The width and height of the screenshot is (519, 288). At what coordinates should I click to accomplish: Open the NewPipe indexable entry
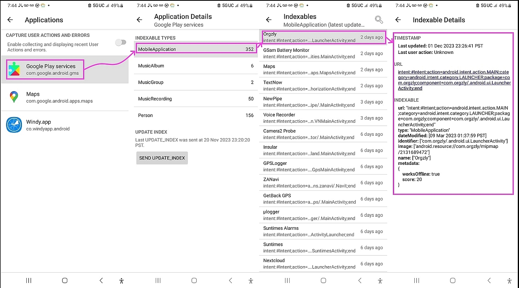(323, 102)
